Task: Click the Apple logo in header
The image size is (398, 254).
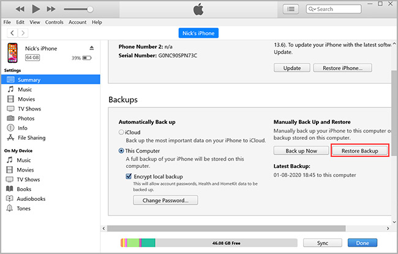Action: 198,10
